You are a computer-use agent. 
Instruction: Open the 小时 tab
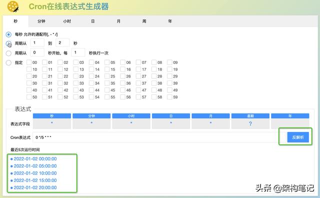pos(67,21)
